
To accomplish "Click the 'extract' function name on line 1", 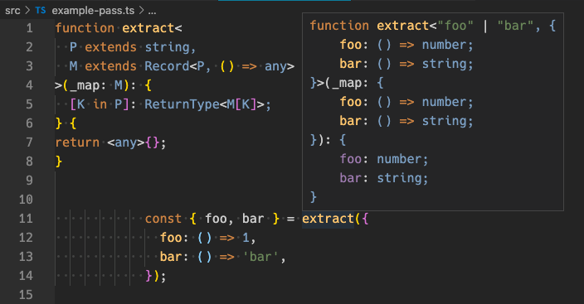I will coord(148,28).
